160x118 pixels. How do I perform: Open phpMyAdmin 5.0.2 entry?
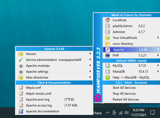tap(131, 26)
